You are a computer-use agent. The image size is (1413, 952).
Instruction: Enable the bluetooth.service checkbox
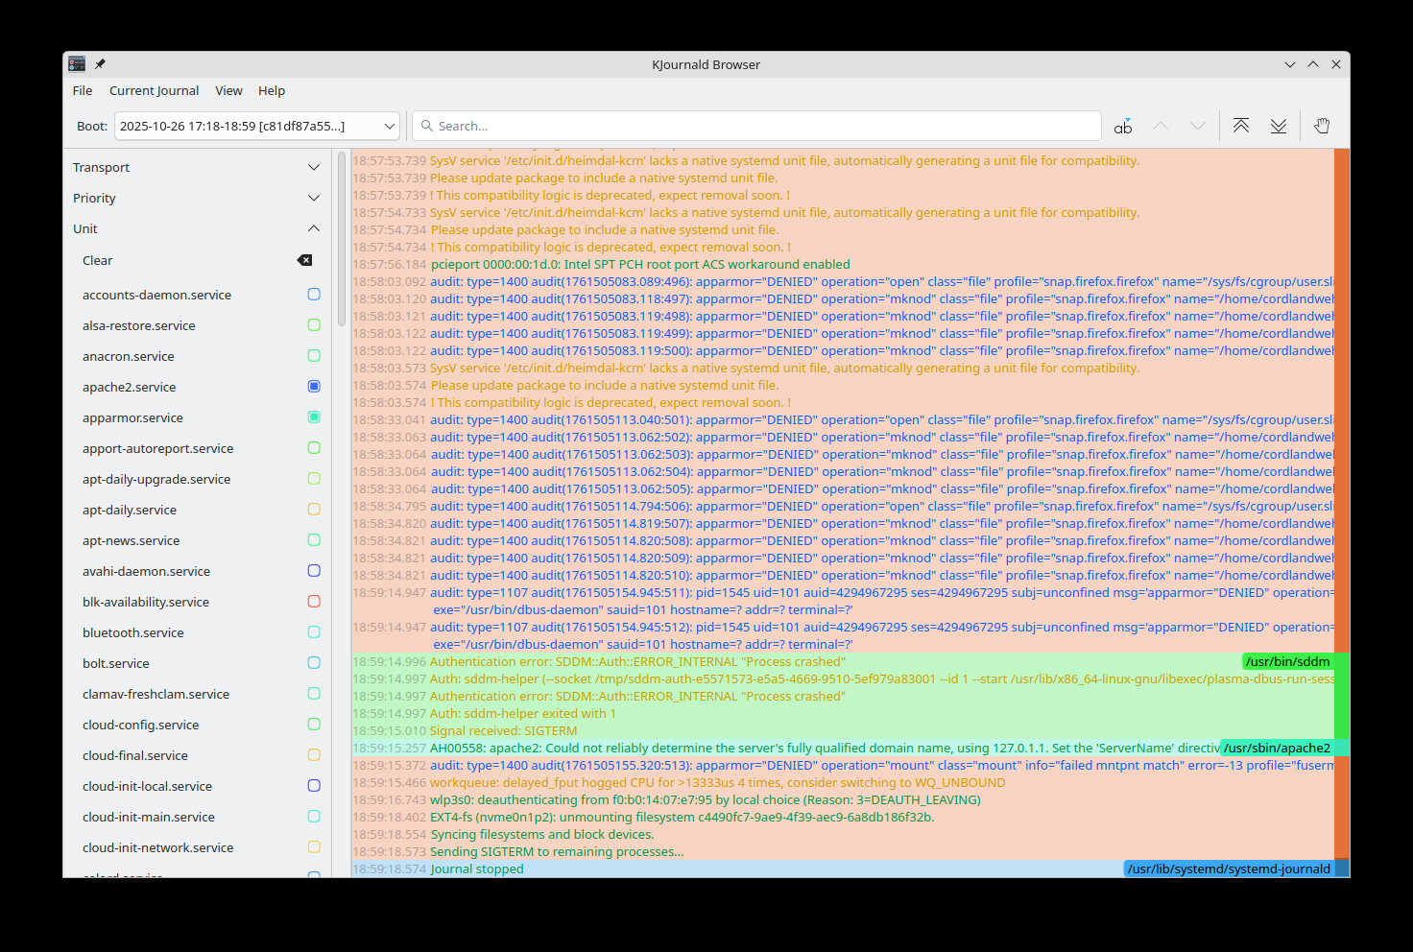pyautogui.click(x=314, y=632)
